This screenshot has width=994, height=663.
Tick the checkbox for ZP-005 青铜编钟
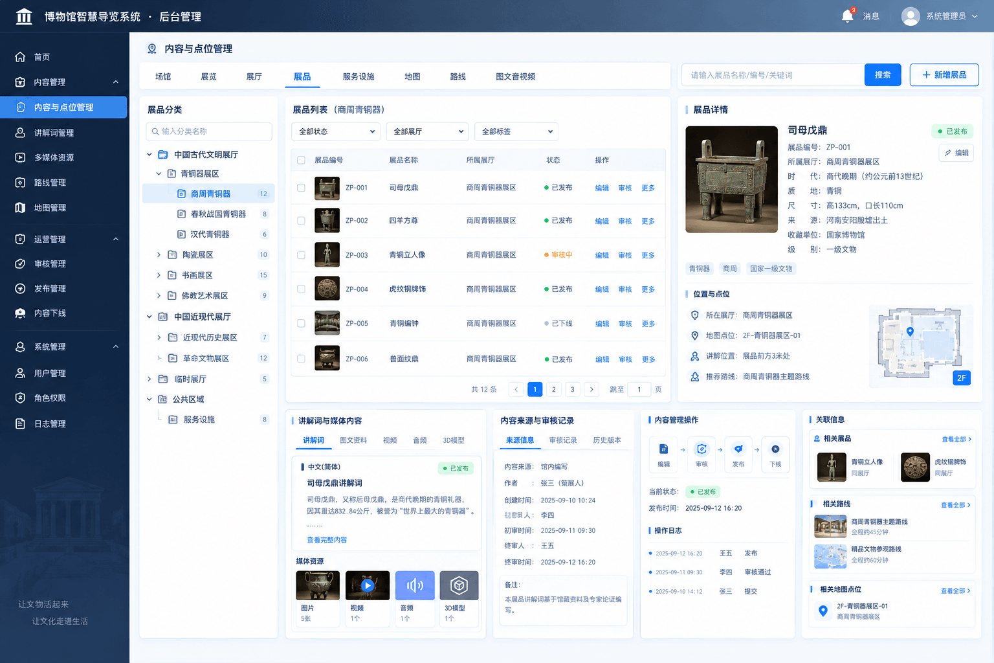301,323
